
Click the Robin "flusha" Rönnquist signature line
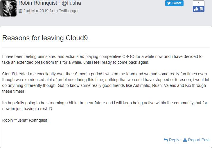25,120
